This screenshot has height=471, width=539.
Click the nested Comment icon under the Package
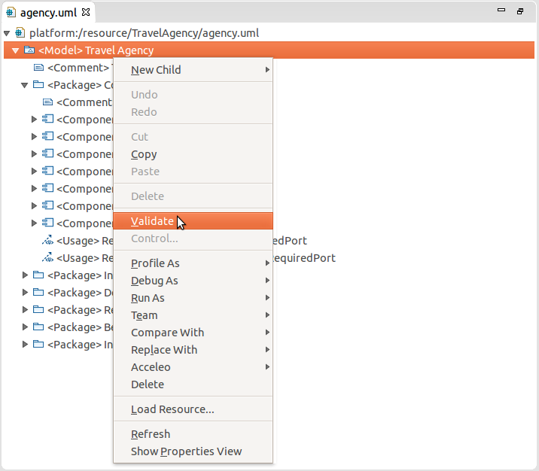47,102
